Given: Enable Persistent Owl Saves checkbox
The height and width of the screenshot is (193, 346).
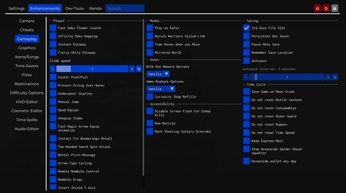Looking at the screenshot, I should point(247,36).
